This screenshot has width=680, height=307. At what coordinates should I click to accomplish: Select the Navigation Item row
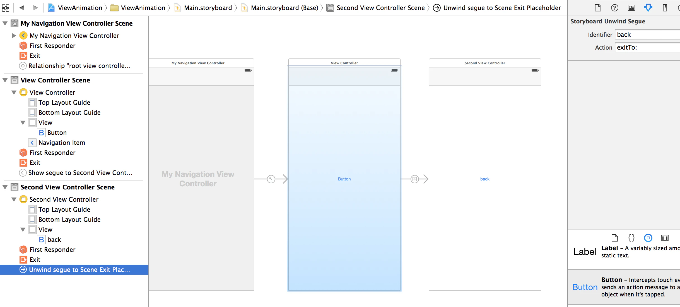point(74,143)
